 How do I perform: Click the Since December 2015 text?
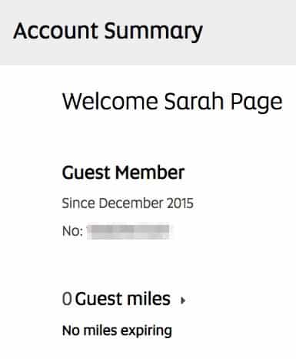(x=128, y=203)
